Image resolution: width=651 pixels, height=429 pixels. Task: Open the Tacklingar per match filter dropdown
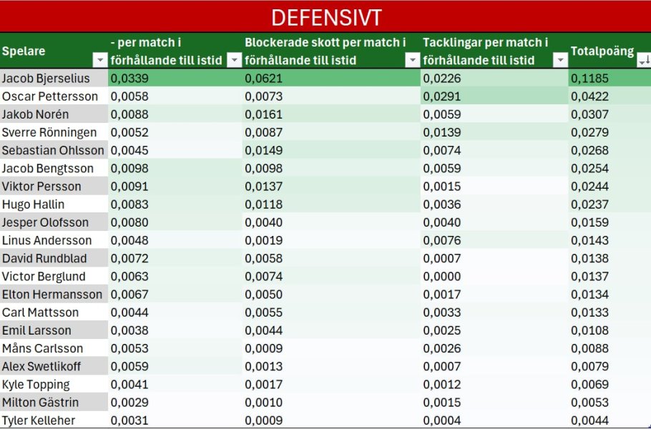coord(560,61)
